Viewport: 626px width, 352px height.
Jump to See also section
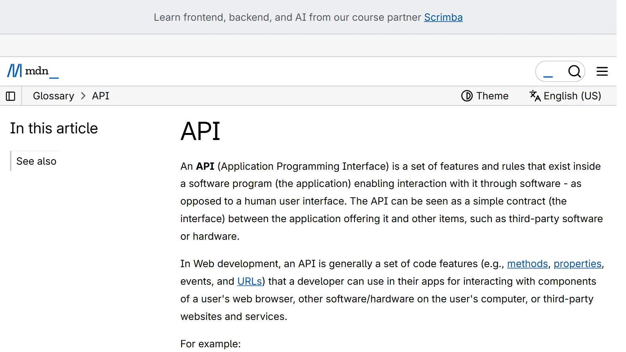coord(36,161)
